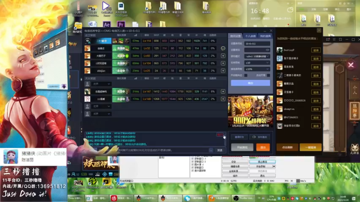Click the Lv.148 player's white avatar
The image size is (360, 202).
coord(87,99)
